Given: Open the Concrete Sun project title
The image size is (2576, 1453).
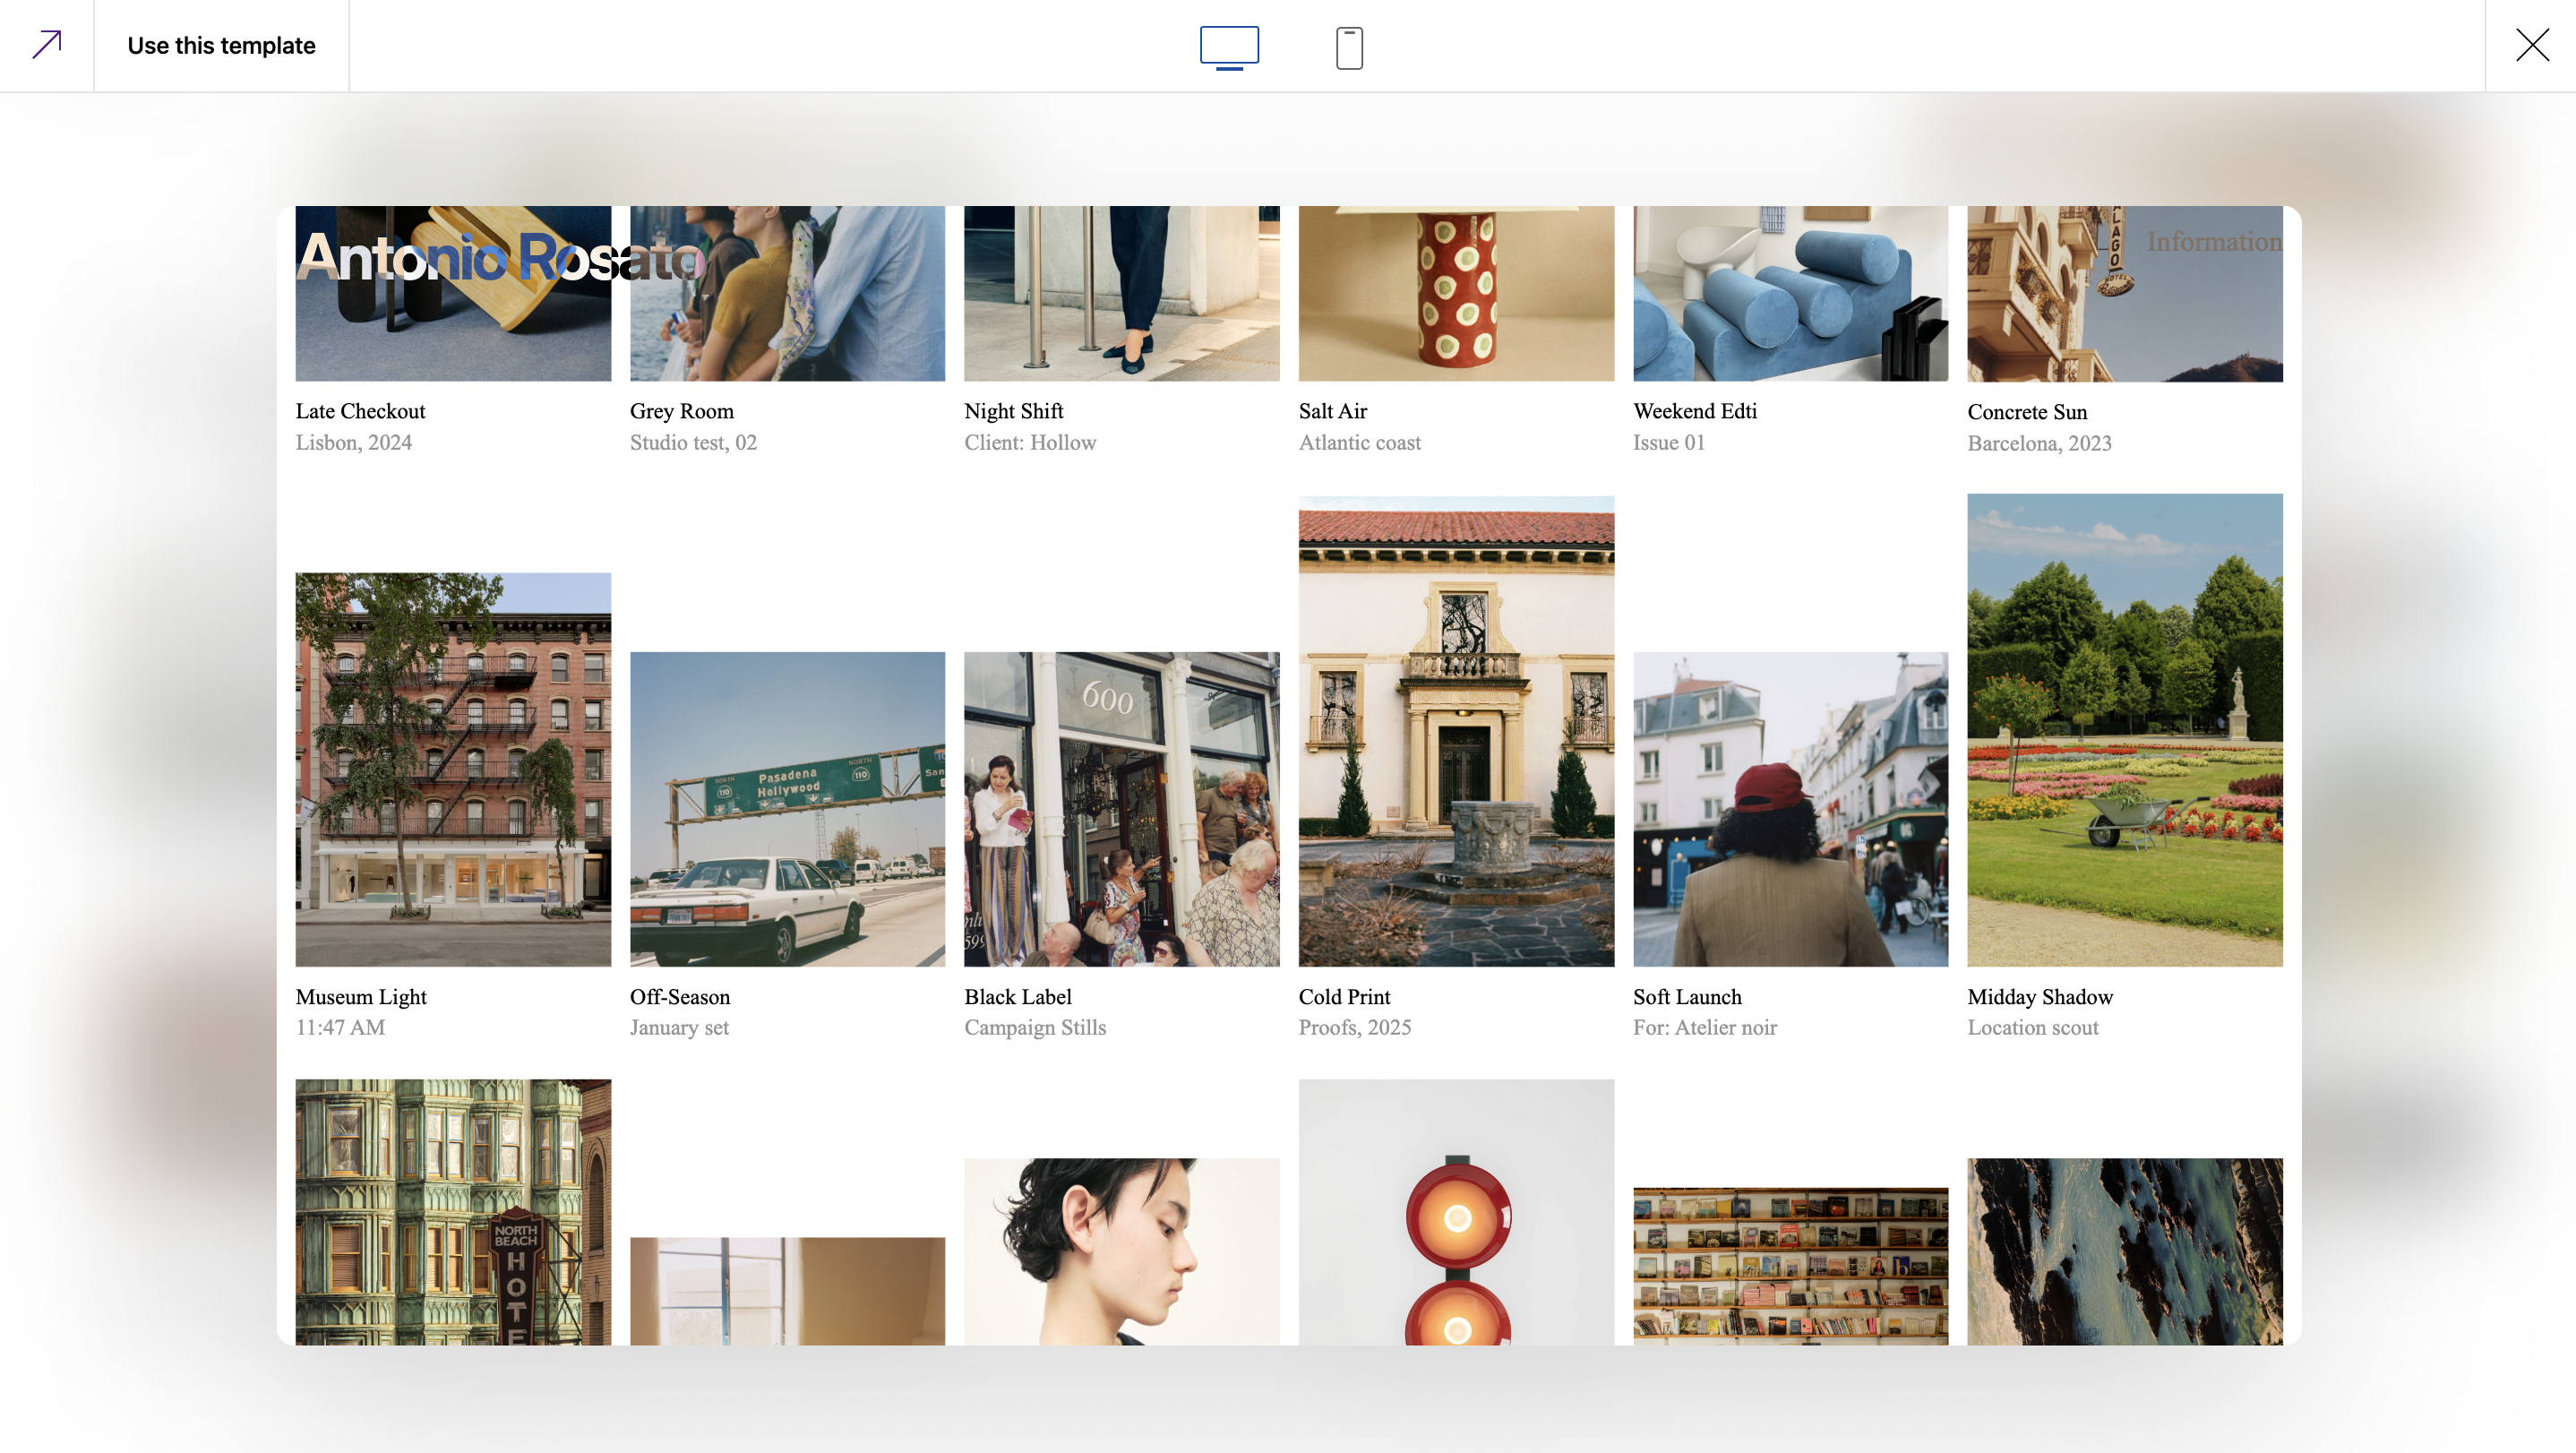Looking at the screenshot, I should [x=2027, y=412].
